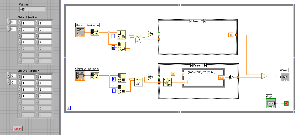Screen dimensions: 298x135
Task: Select the Transpose 2D Array node after Gleiter 2
Action: coord(95,76)
